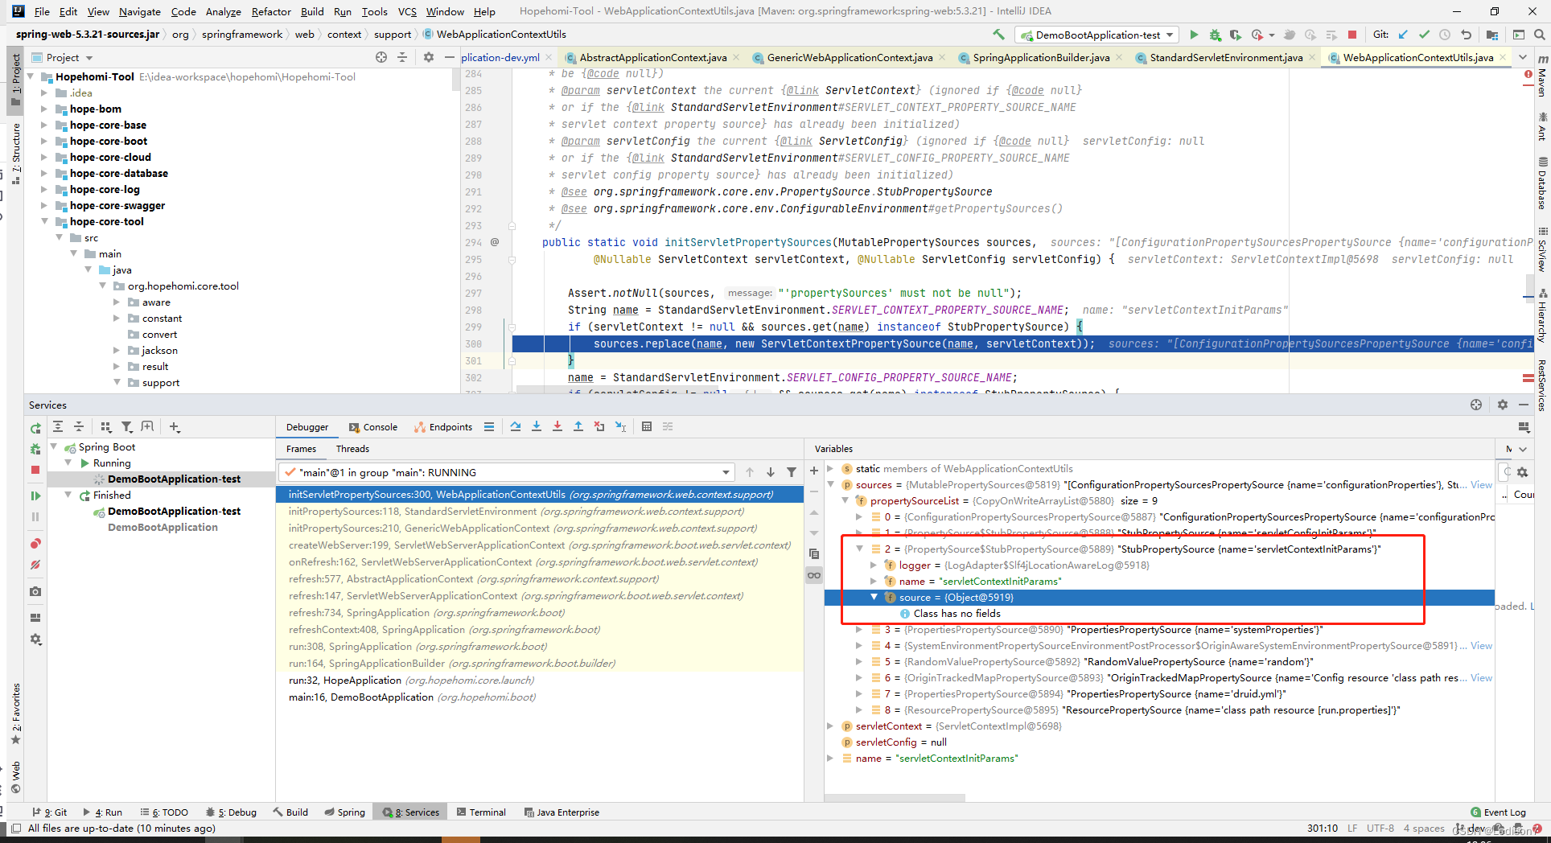Resume program in Services sidebar
The width and height of the screenshot is (1551, 843).
click(35, 496)
